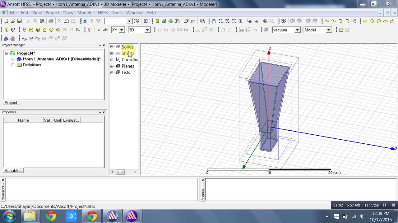Click the Evaluat... column header

[71, 120]
